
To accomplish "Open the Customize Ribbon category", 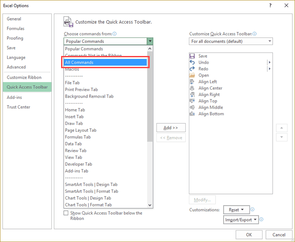I will point(27,77).
